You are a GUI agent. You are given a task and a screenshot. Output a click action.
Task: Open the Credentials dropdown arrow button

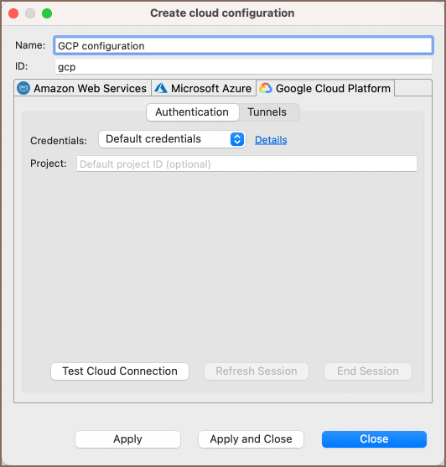point(237,139)
